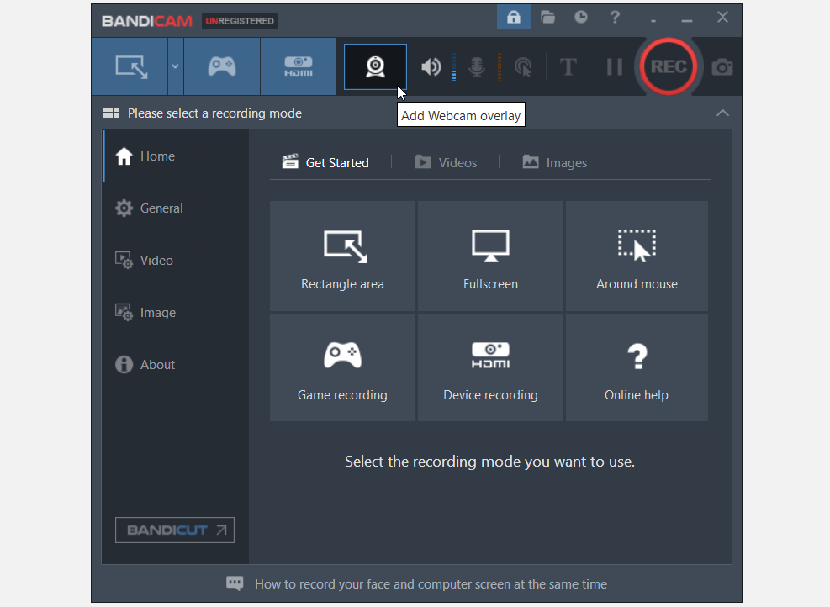Toggle microphone recording icon

click(477, 67)
